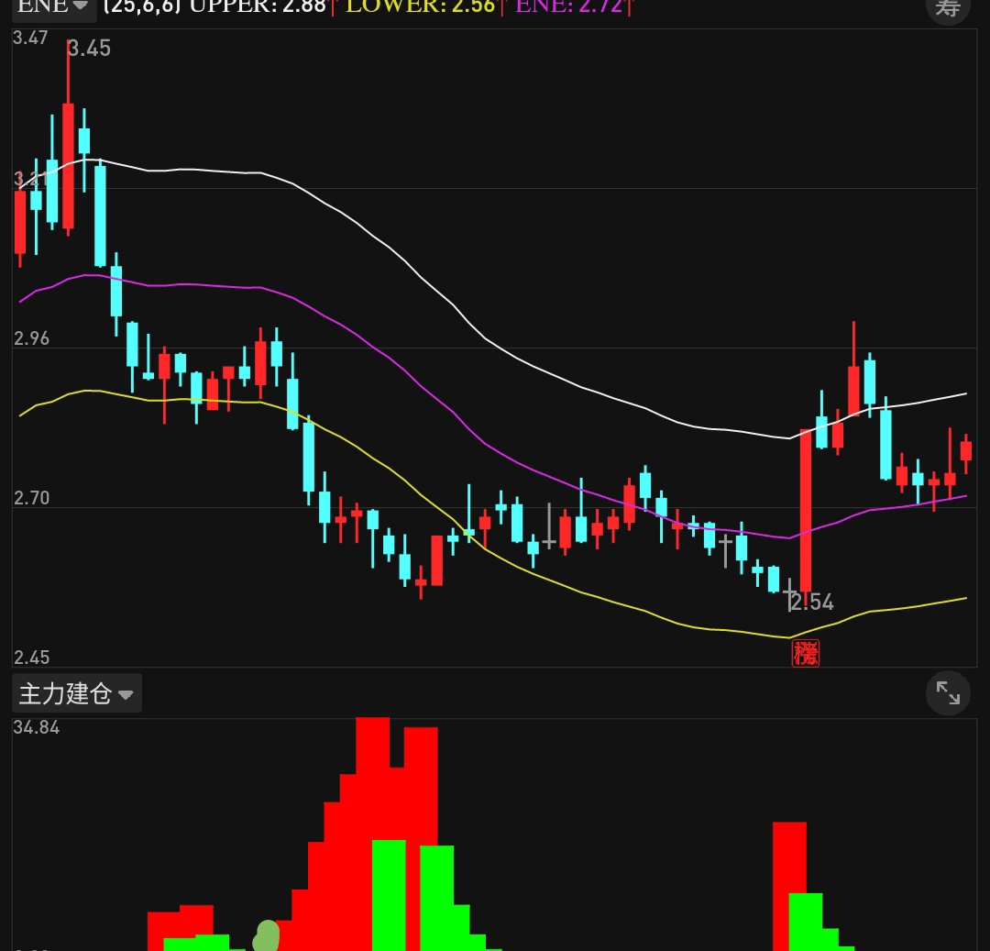Click the 2.45 axis label
This screenshot has height=951, width=990.
31,658
